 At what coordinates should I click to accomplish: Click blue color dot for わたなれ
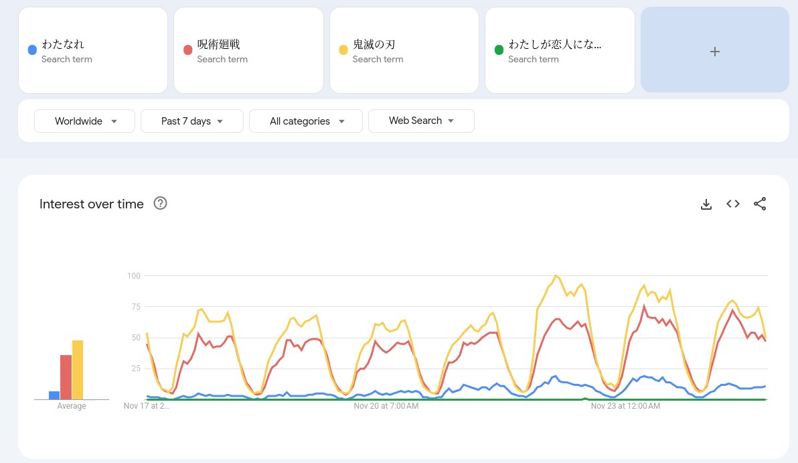click(x=32, y=50)
